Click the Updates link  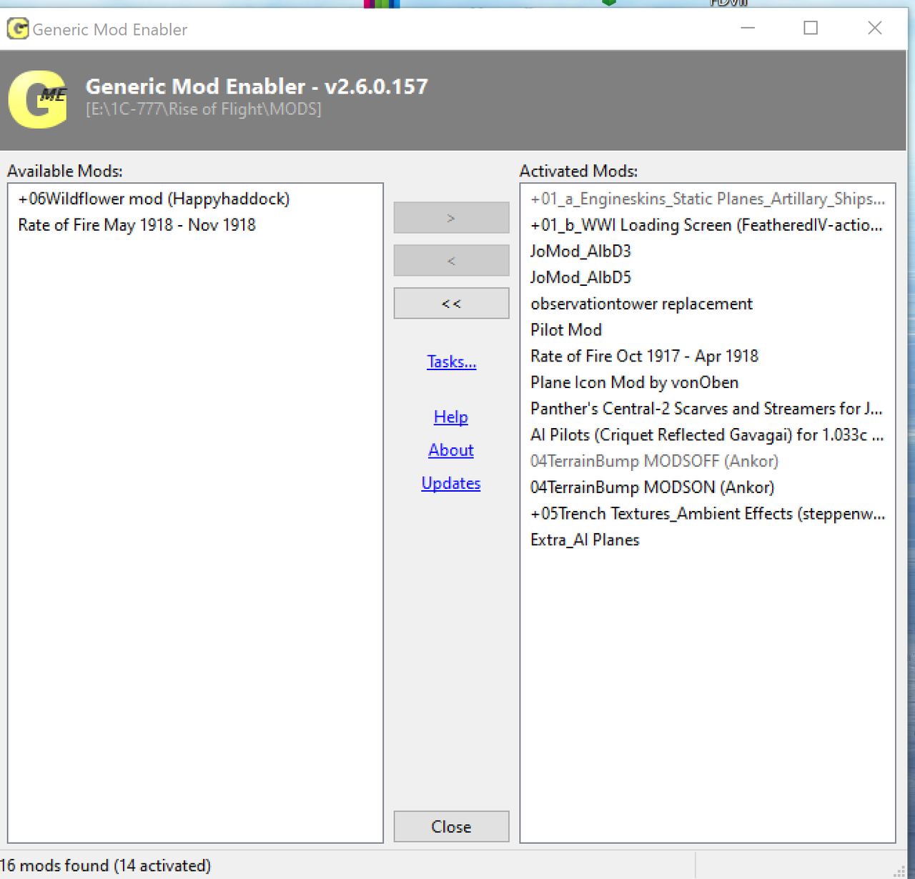pos(451,483)
